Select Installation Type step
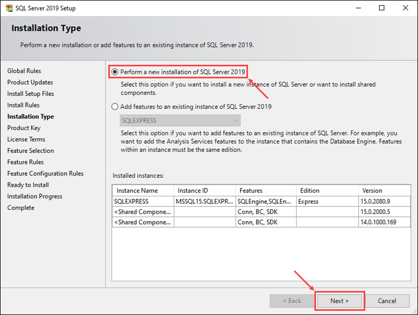 click(x=30, y=116)
